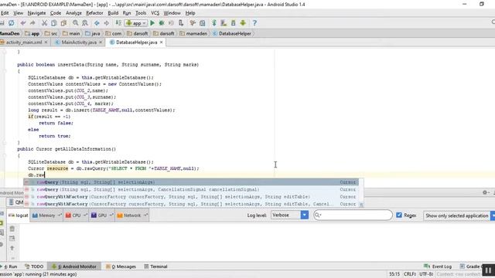Screen dimensions: 495x278
Task: Close the DatabaseHelper.java tab
Action: tap(162, 42)
